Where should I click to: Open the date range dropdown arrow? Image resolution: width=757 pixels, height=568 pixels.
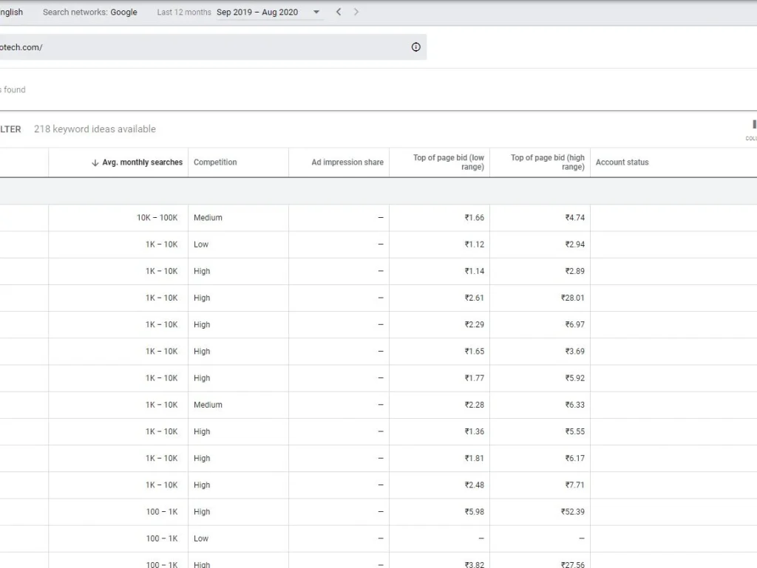[316, 12]
